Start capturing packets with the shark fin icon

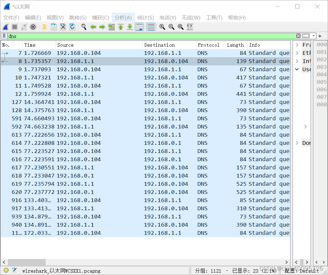(6, 27)
